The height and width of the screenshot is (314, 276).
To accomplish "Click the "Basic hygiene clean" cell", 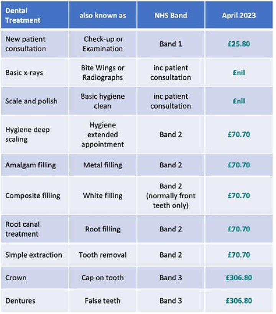I will pos(103,101).
